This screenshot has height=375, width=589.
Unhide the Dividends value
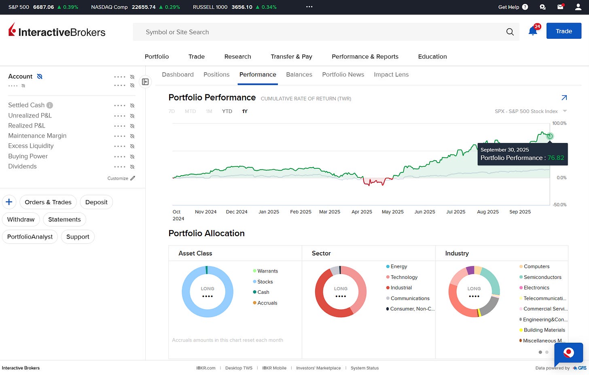(x=132, y=167)
